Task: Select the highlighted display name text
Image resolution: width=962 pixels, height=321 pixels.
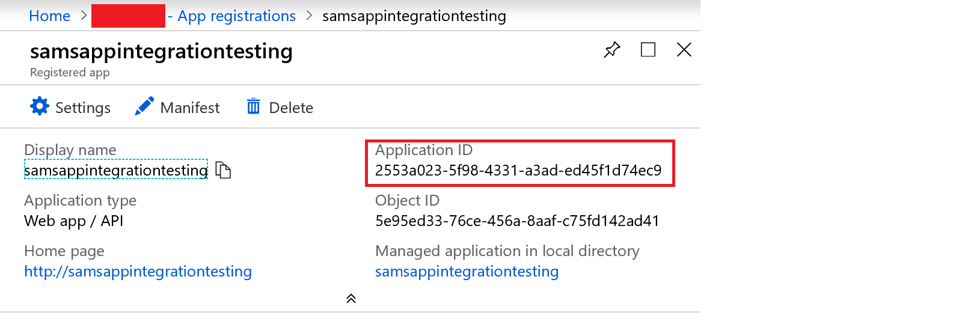Action: [115, 171]
